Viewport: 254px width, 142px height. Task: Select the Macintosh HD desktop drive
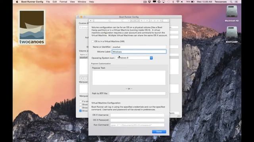pos(232,13)
